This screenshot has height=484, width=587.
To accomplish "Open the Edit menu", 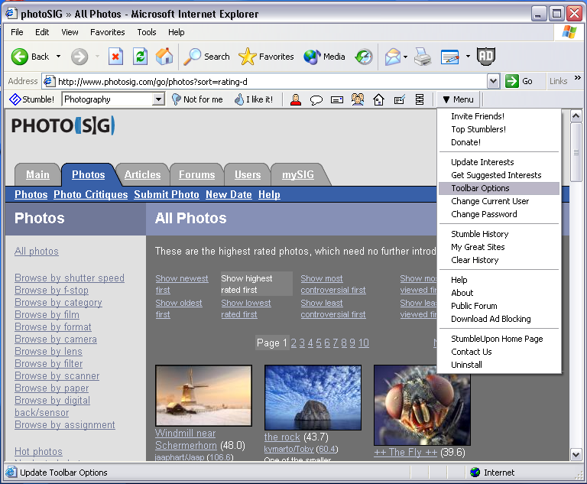I will [42, 32].
